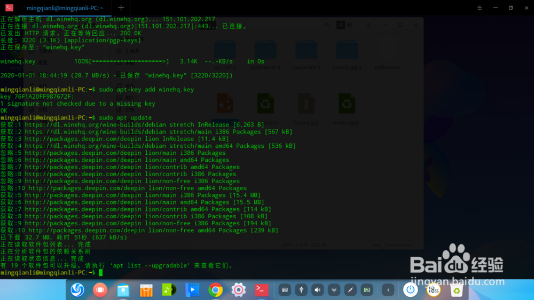The height and width of the screenshot is (300, 534).
Task: Click the stretch/main i386 Packages [567 kB] line
Action: (x=146, y=132)
